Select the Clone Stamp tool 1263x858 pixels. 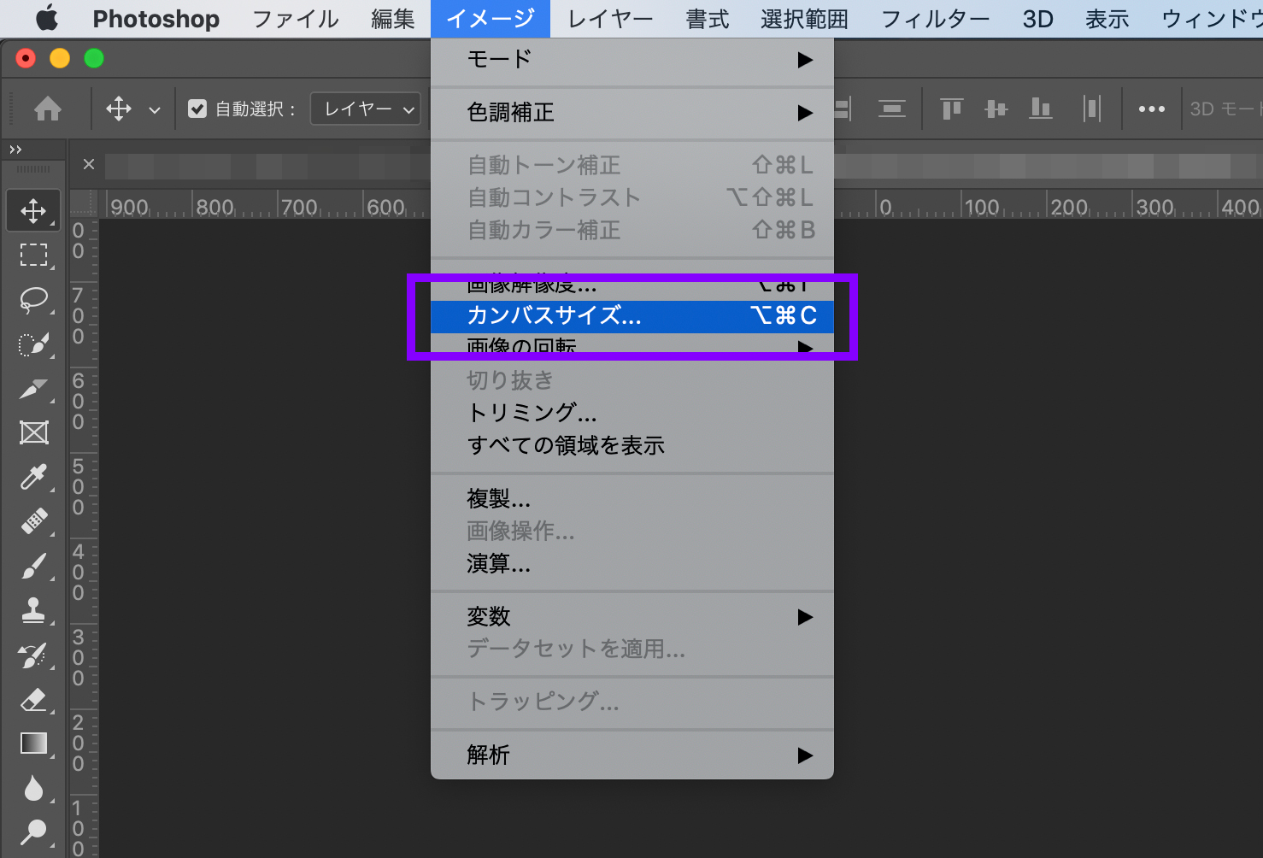click(33, 610)
